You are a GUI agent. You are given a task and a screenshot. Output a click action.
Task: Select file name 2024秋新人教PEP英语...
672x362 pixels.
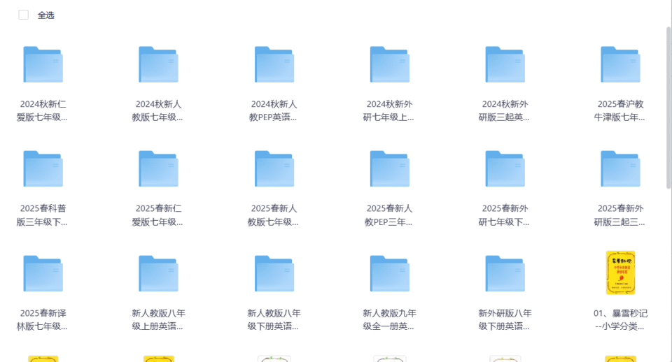(274, 110)
